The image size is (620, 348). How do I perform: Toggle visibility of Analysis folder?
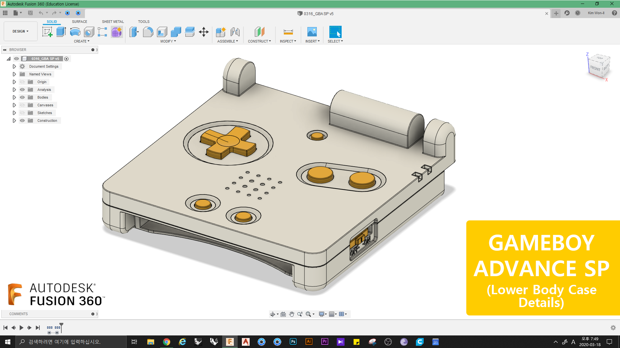pos(22,90)
